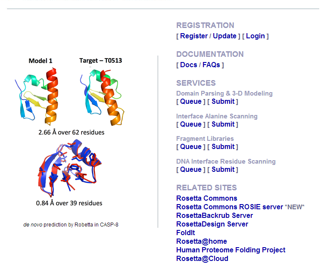Submit a DNA Interface Residue Scanning job

[223, 170]
